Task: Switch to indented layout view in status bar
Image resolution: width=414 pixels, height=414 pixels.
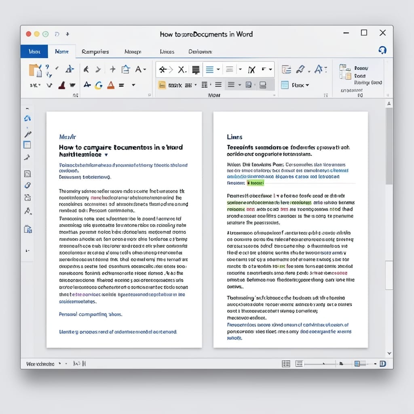Action: pos(299,363)
